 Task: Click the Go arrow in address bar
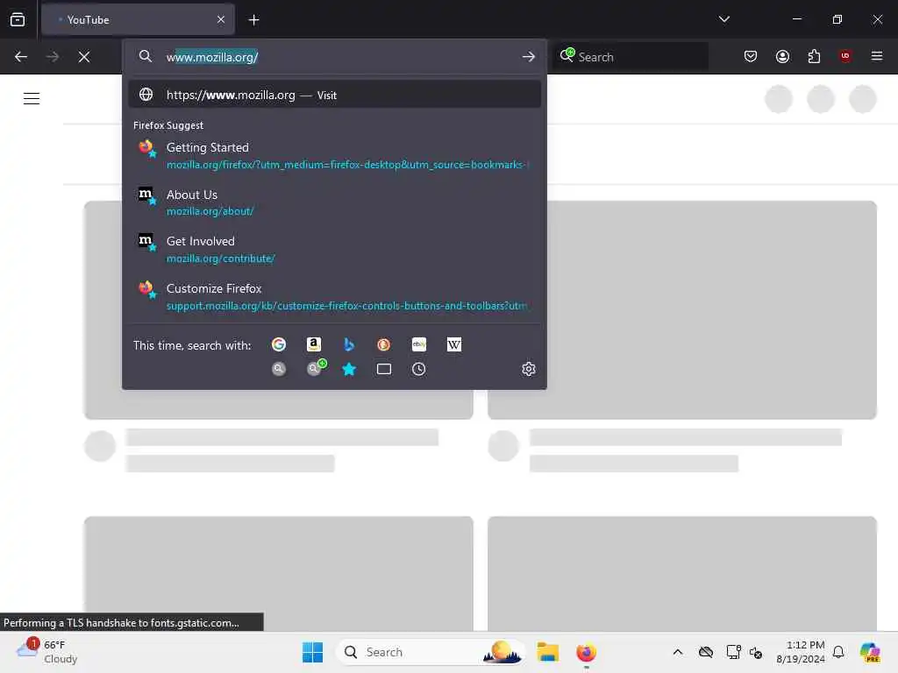[529, 57]
